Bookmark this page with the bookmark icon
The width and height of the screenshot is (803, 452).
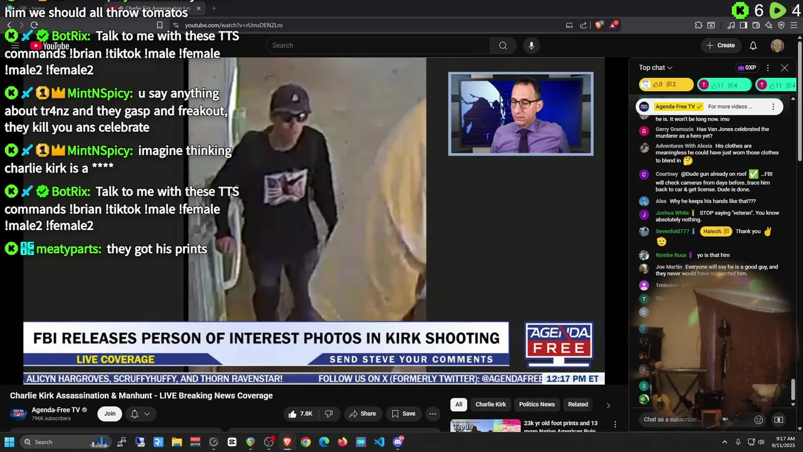point(159,25)
